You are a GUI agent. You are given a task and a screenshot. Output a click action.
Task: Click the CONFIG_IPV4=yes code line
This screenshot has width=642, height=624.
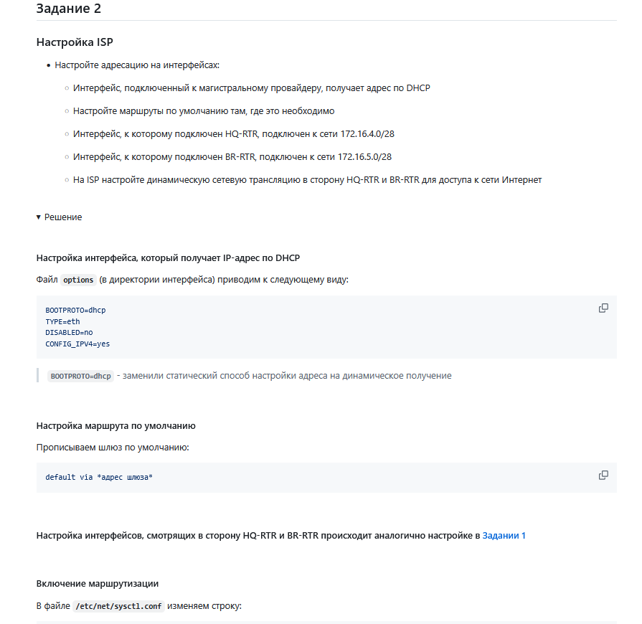pos(77,344)
